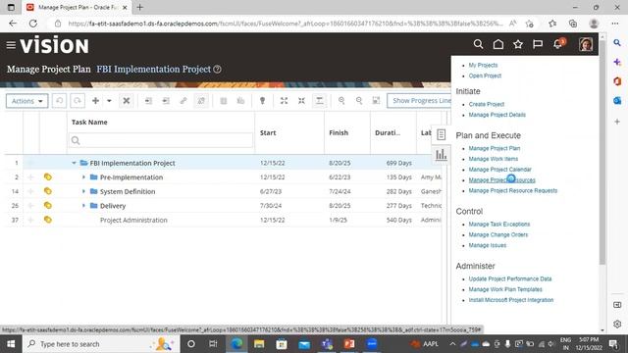Collapse the FBI Implementation Project row

(x=74, y=163)
